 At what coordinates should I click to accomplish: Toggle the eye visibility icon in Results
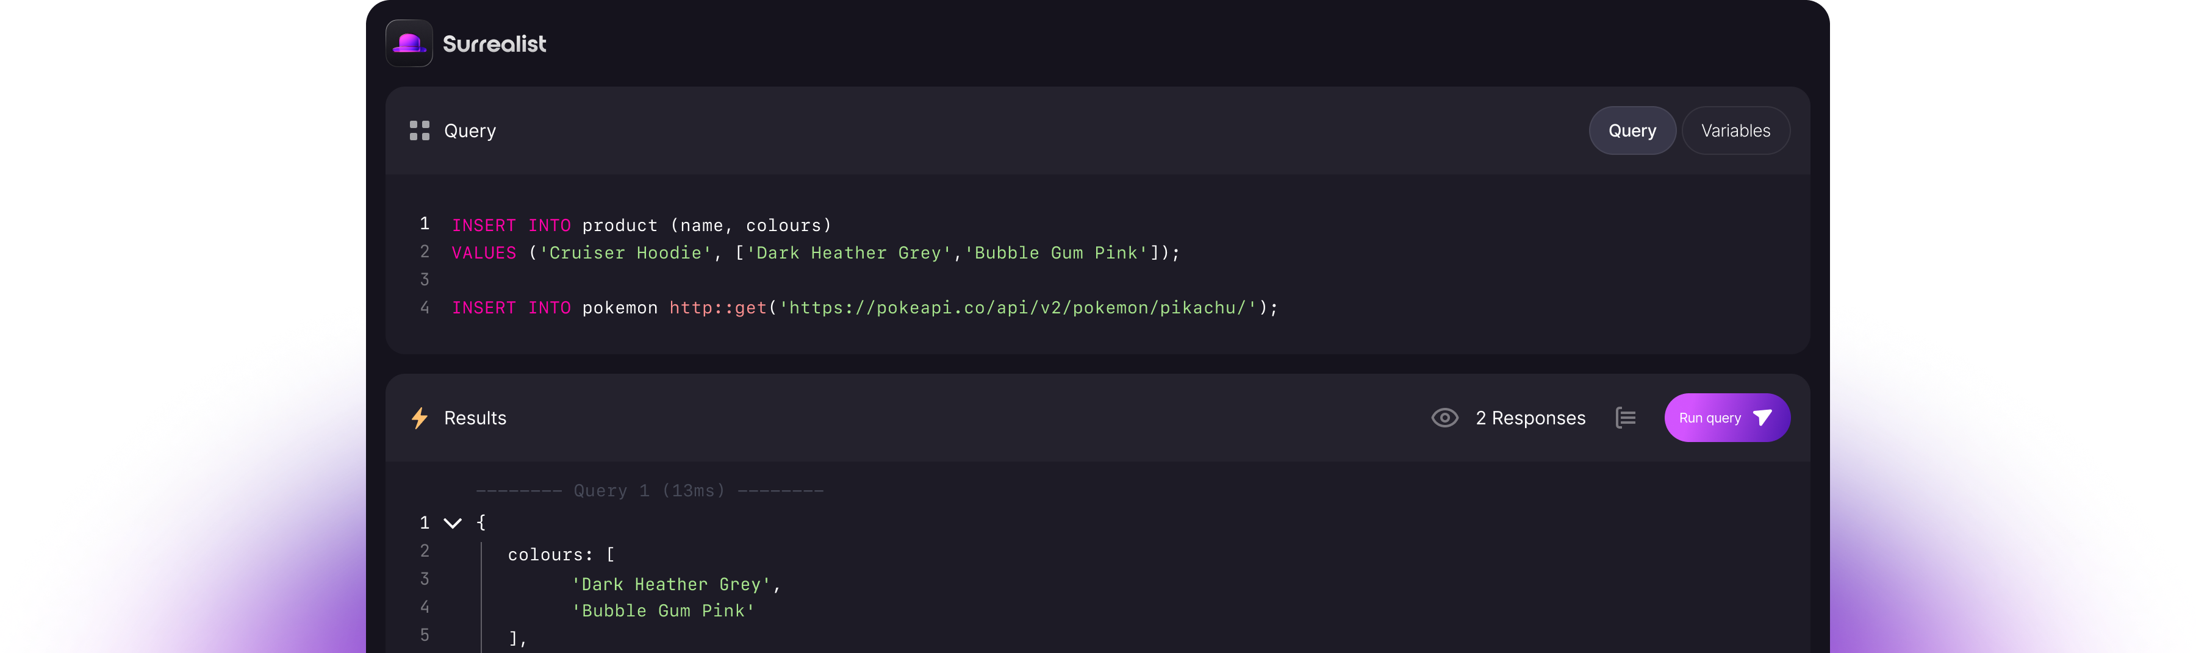[1444, 418]
